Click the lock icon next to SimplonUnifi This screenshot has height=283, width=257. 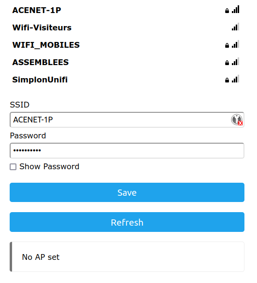click(227, 81)
